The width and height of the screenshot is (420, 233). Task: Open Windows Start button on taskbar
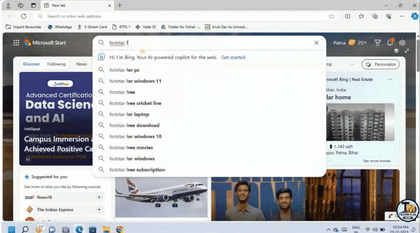pos(11,229)
